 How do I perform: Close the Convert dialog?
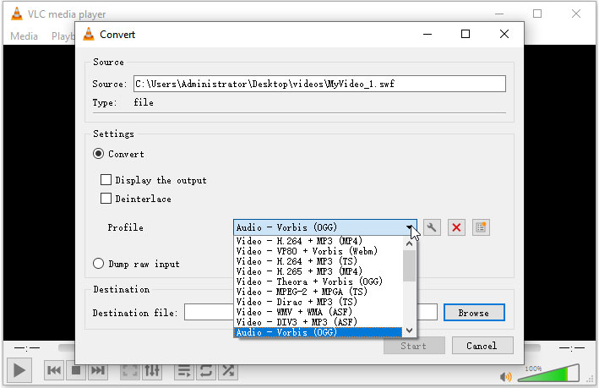[504, 35]
